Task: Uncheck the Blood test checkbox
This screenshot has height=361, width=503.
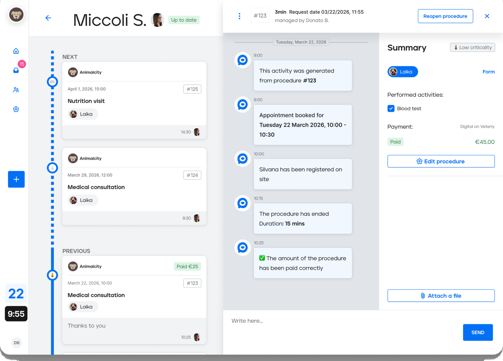Action: 391,108
